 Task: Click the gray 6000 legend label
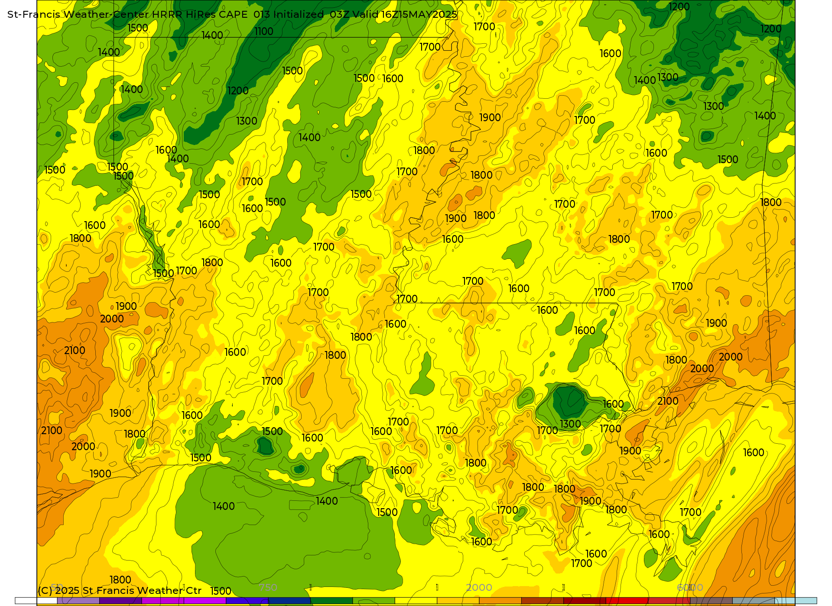[690, 587]
